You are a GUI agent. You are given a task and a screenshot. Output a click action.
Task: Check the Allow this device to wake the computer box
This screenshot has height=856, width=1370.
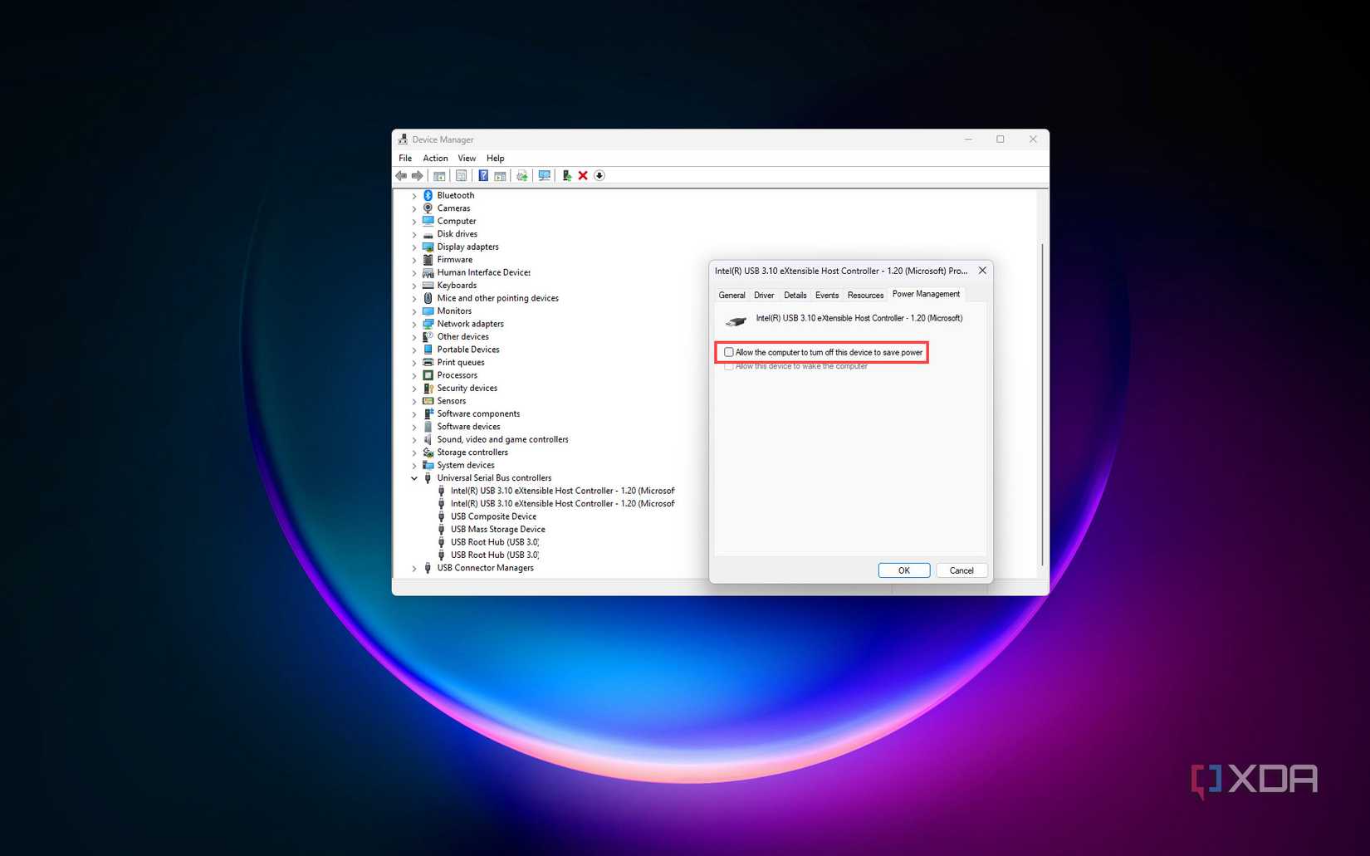tap(728, 365)
